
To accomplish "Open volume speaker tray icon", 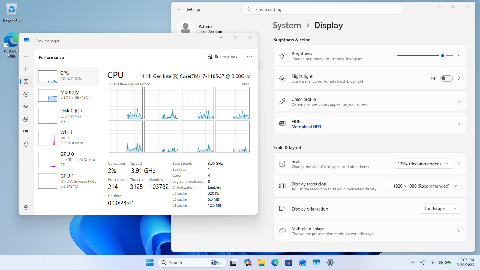I will pyautogui.click(x=440, y=262).
